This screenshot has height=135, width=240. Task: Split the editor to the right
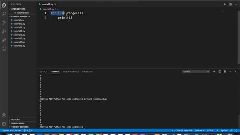(x=230, y=4)
